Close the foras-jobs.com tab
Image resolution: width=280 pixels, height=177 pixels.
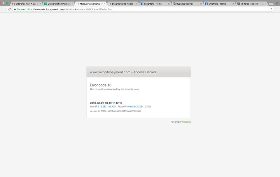pyautogui.click(x=265, y=4)
